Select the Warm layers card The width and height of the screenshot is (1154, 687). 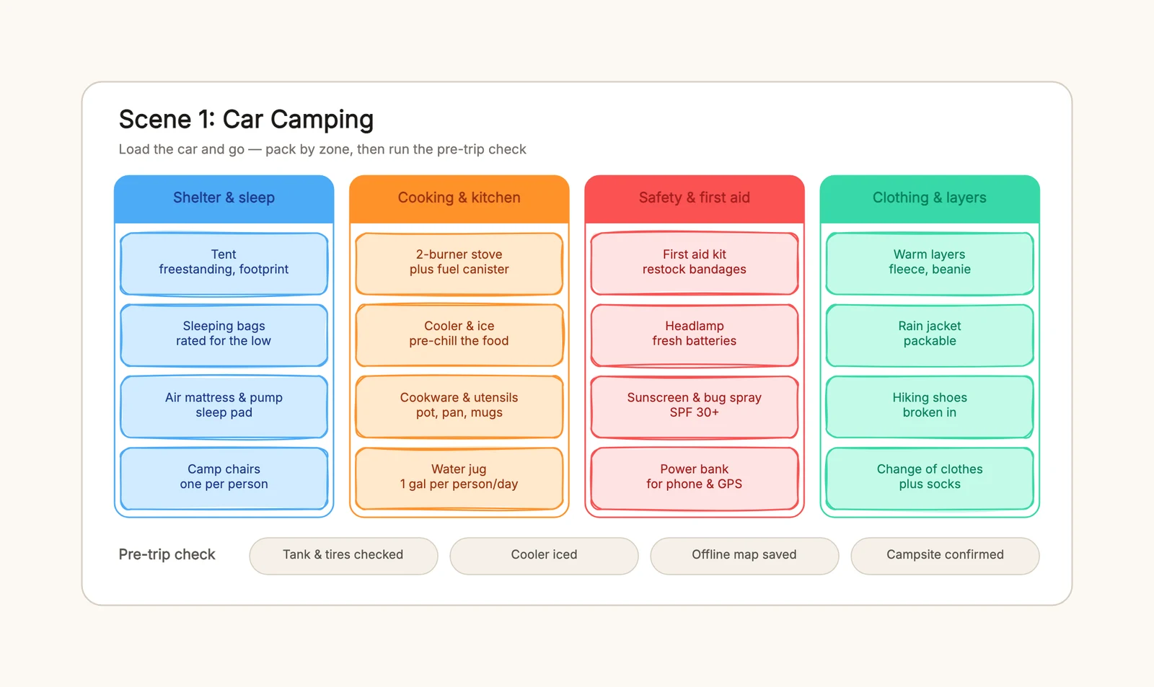pos(929,263)
